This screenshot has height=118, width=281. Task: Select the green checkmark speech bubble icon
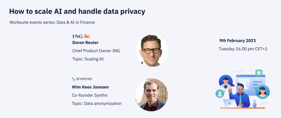click(x=259, y=73)
